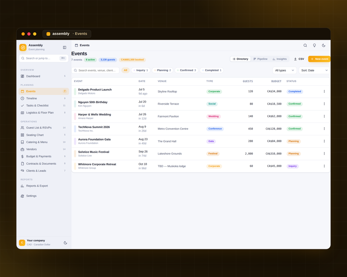Screen dimensions: 347x277
Task: Toggle dark mode moon in header
Action: coord(324,45)
